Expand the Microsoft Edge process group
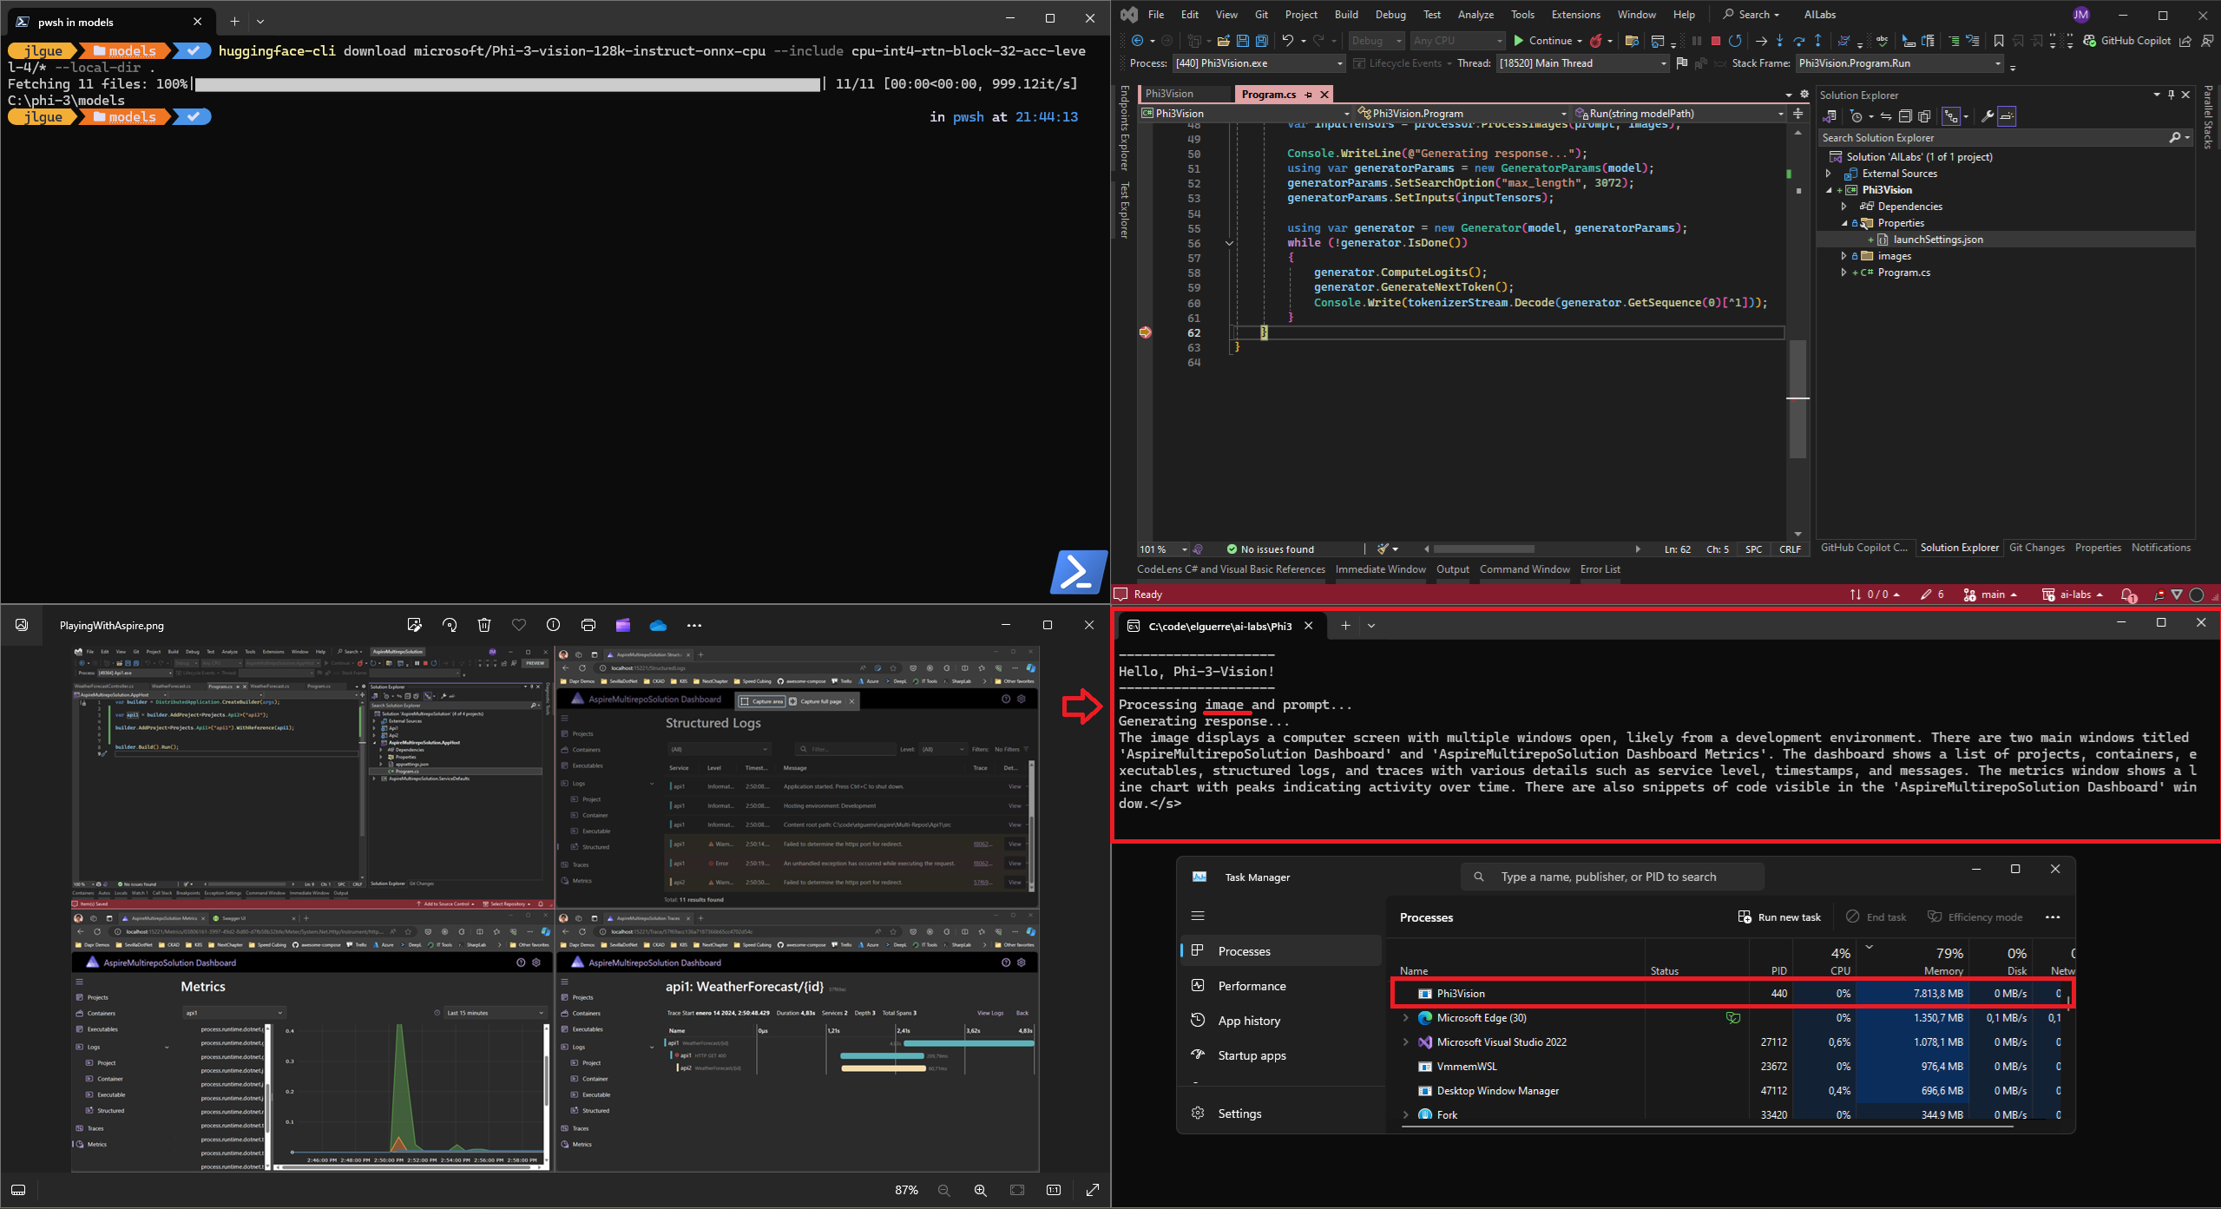This screenshot has width=2221, height=1209. click(1406, 1018)
